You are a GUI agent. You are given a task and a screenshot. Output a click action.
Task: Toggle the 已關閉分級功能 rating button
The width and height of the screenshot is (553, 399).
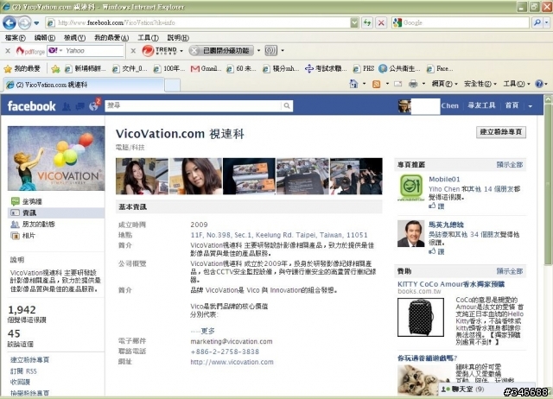point(221,51)
